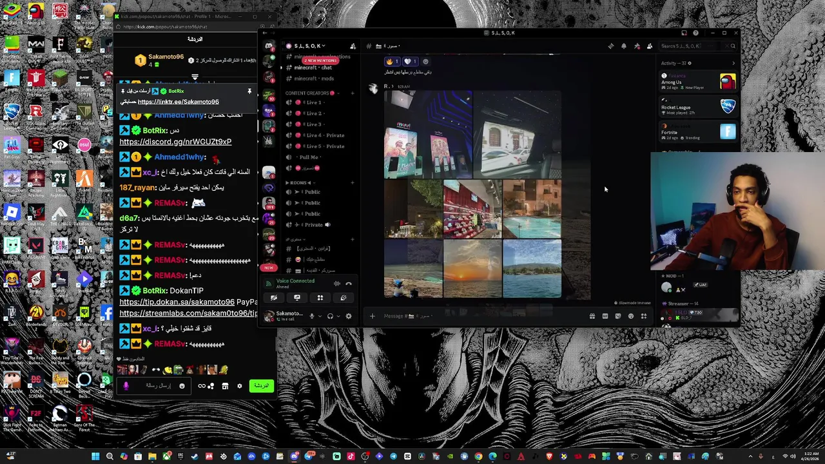
Task: Open the tip.dokan.sa link
Action: 177,302
